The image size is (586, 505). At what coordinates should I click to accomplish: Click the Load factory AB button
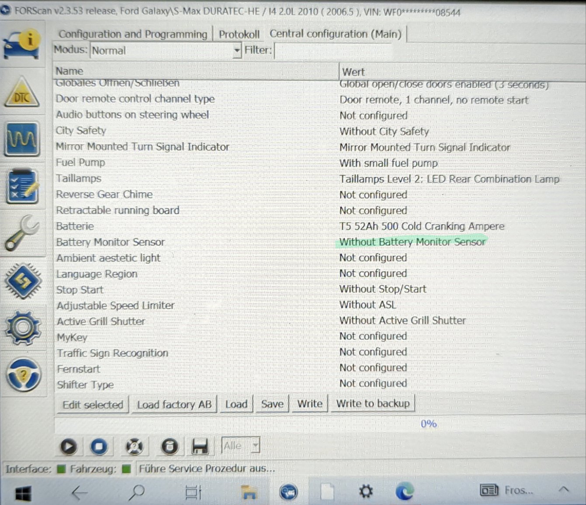174,404
